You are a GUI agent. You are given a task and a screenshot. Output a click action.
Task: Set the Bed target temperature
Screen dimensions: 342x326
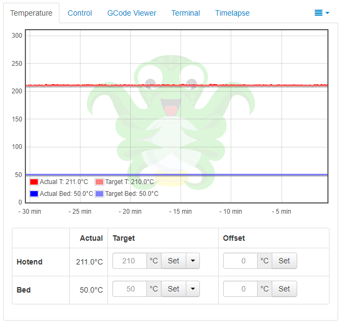pos(173,289)
